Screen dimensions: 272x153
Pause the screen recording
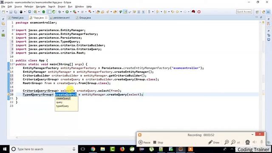pyautogui.click(x=144, y=142)
